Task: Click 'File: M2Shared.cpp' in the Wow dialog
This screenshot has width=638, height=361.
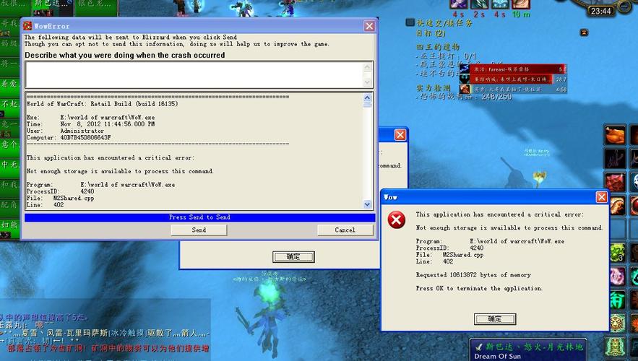Action: tap(449, 255)
